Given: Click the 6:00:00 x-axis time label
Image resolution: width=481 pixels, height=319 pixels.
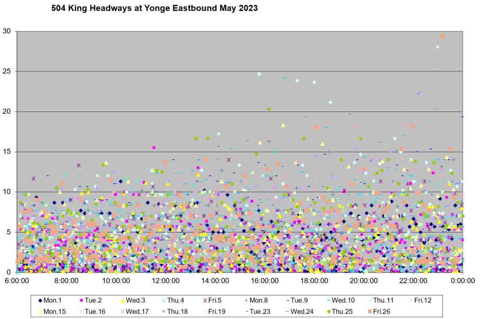Looking at the screenshot, I should (17, 280).
